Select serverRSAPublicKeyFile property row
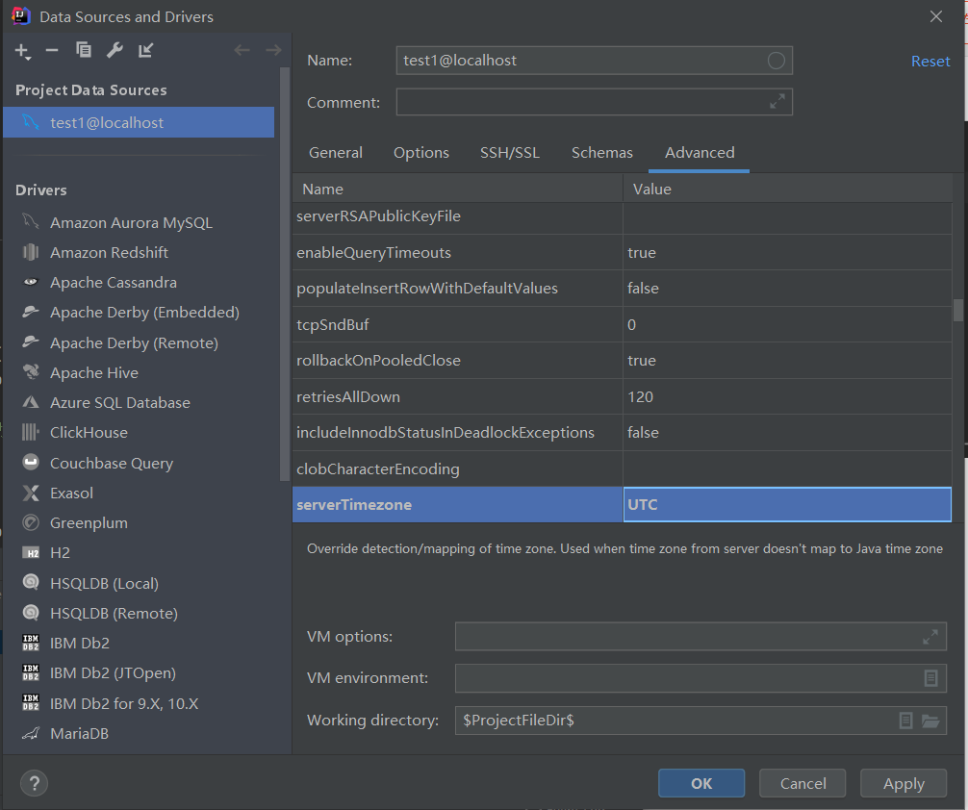The width and height of the screenshot is (968, 810). [622, 216]
